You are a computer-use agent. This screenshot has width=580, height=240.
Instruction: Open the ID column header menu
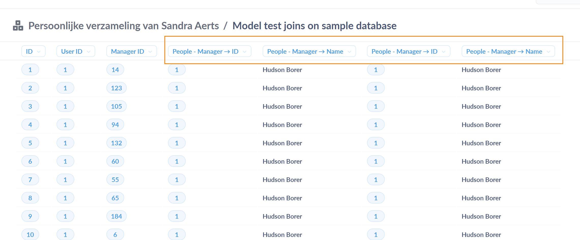[33, 51]
